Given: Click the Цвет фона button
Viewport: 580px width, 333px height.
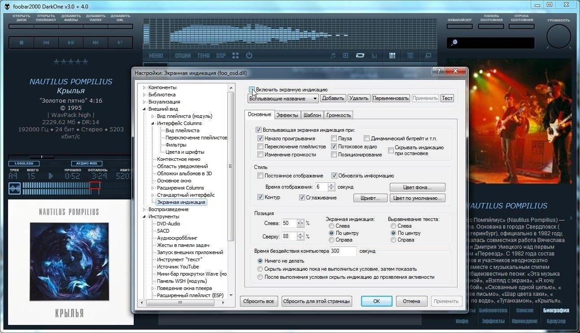Looking at the screenshot, I should coord(418,187).
